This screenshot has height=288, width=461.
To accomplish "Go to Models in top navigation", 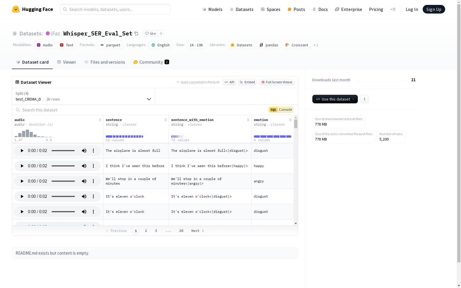I will [212, 9].
